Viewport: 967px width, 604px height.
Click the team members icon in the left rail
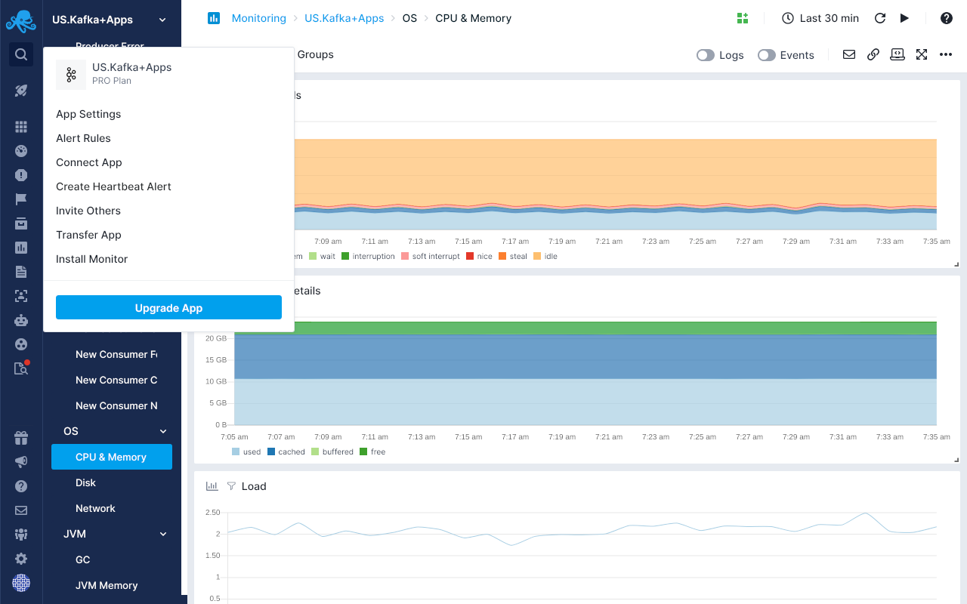(x=21, y=535)
